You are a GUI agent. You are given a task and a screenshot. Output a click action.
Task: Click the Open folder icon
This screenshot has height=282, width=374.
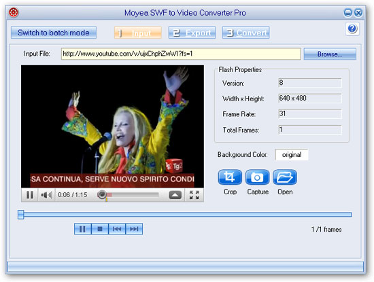pos(285,177)
